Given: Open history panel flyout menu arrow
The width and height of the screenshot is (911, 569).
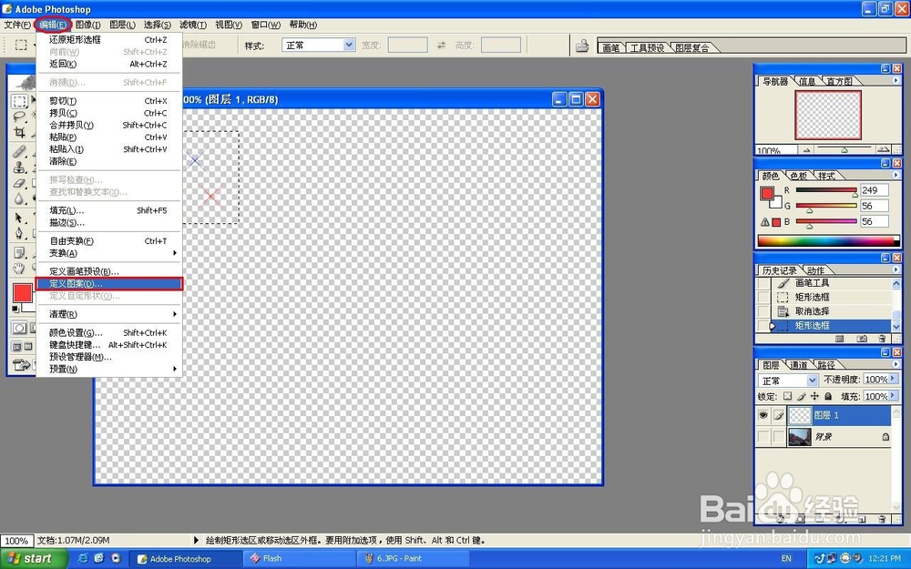Looking at the screenshot, I should point(896,269).
